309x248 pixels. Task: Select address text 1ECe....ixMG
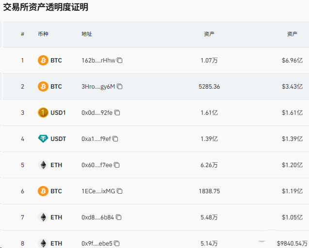point(98,191)
